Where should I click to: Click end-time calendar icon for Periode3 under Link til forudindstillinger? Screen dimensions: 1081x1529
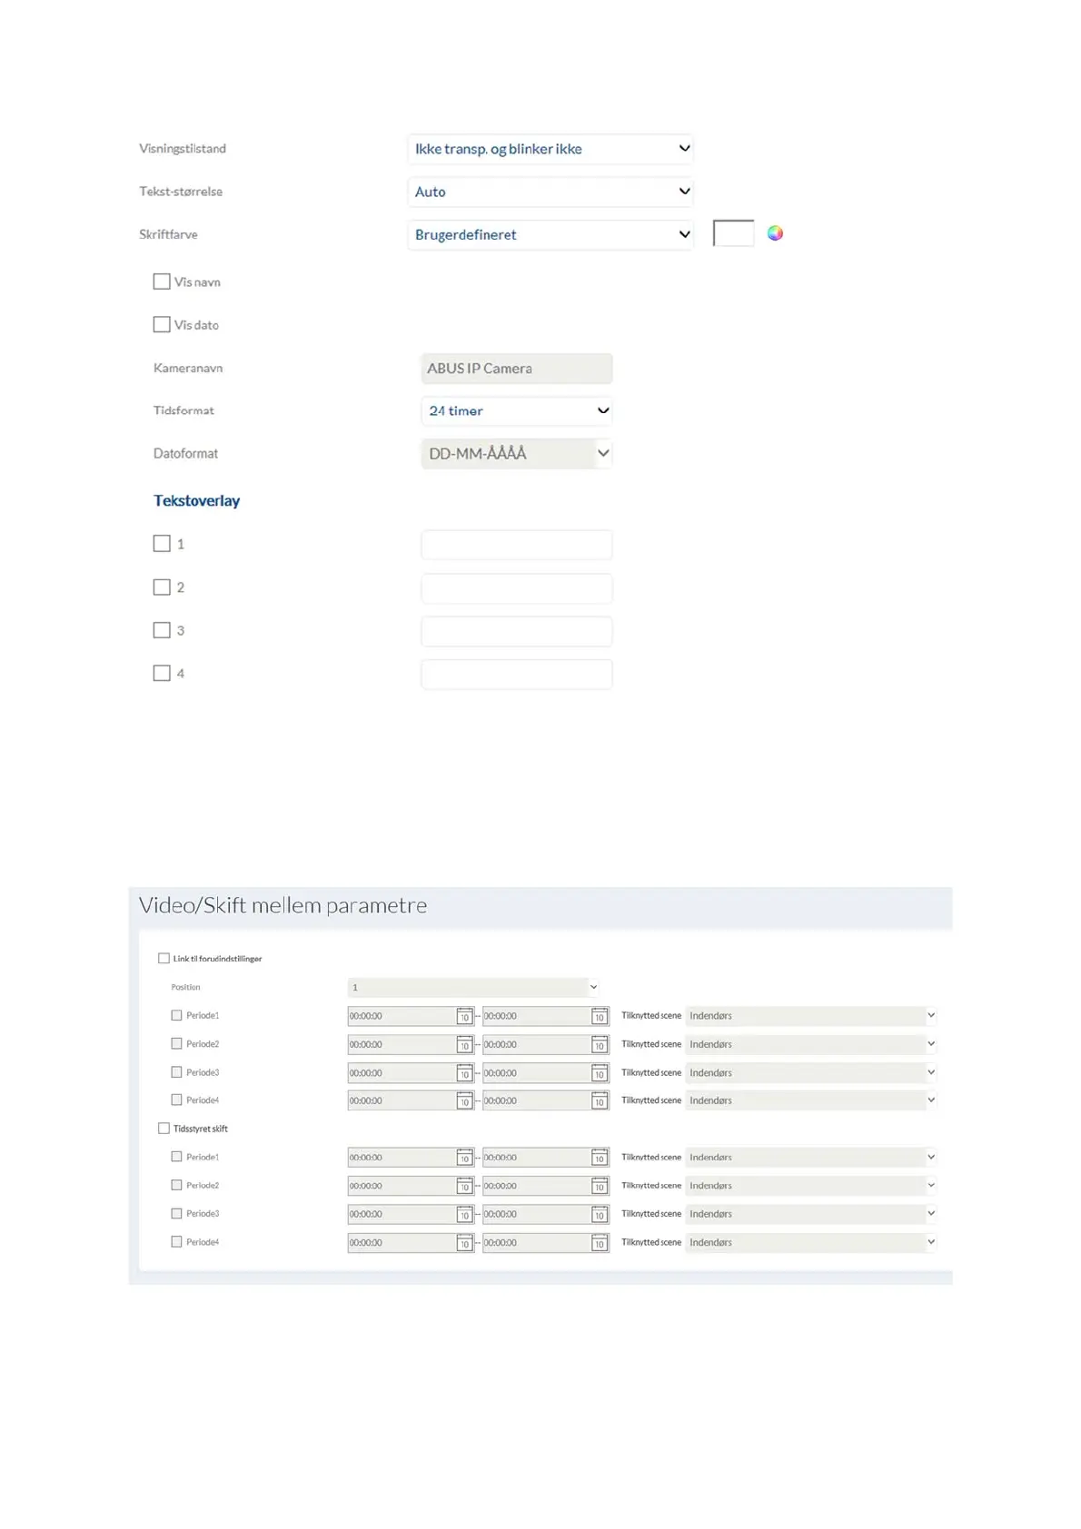[x=600, y=1073]
